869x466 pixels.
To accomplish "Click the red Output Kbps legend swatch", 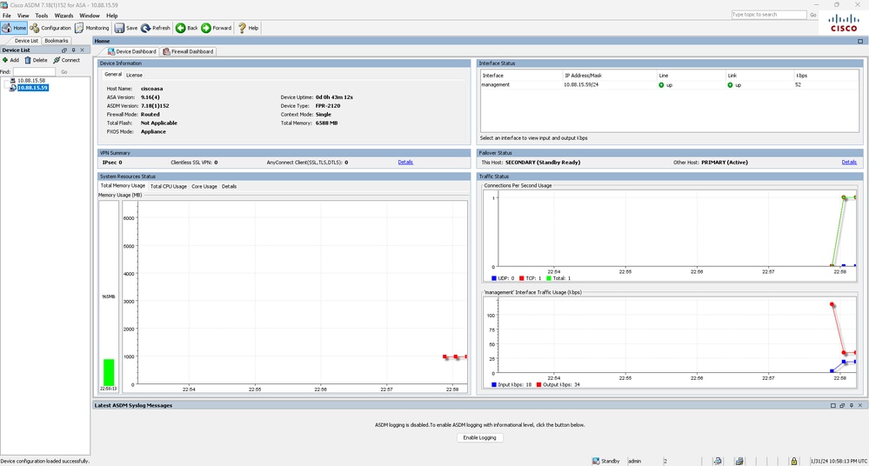I will pos(538,384).
